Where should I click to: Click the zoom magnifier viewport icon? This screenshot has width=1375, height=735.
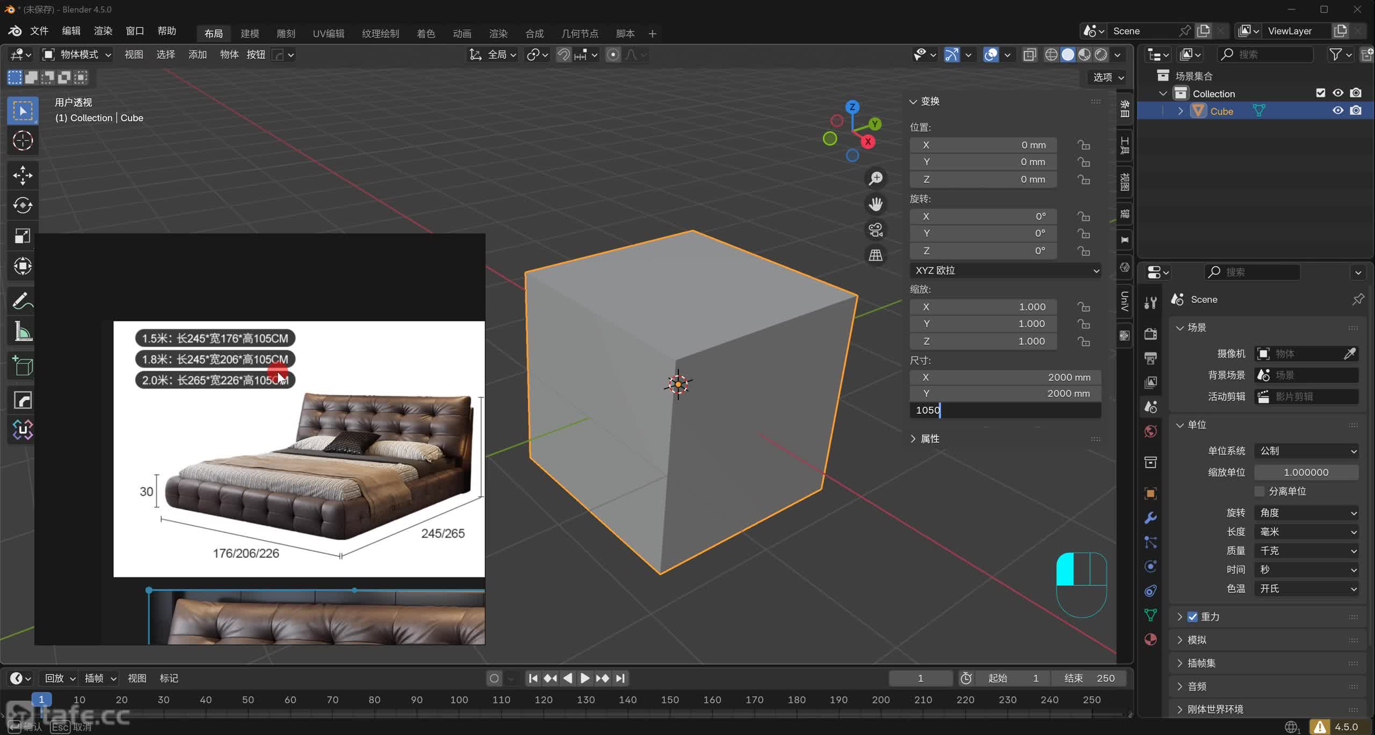click(875, 178)
